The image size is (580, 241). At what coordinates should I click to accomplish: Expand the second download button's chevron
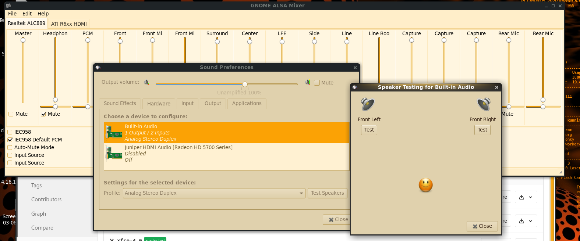click(x=530, y=221)
